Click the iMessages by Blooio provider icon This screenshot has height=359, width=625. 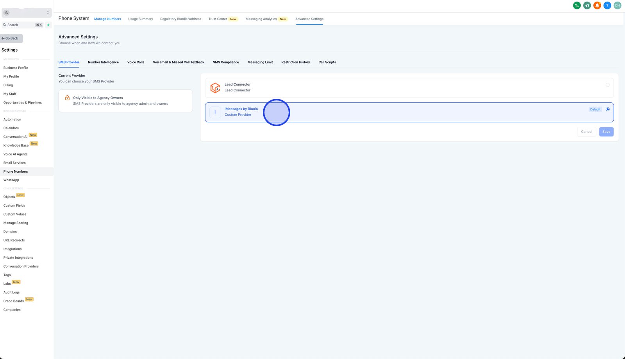[215, 112]
